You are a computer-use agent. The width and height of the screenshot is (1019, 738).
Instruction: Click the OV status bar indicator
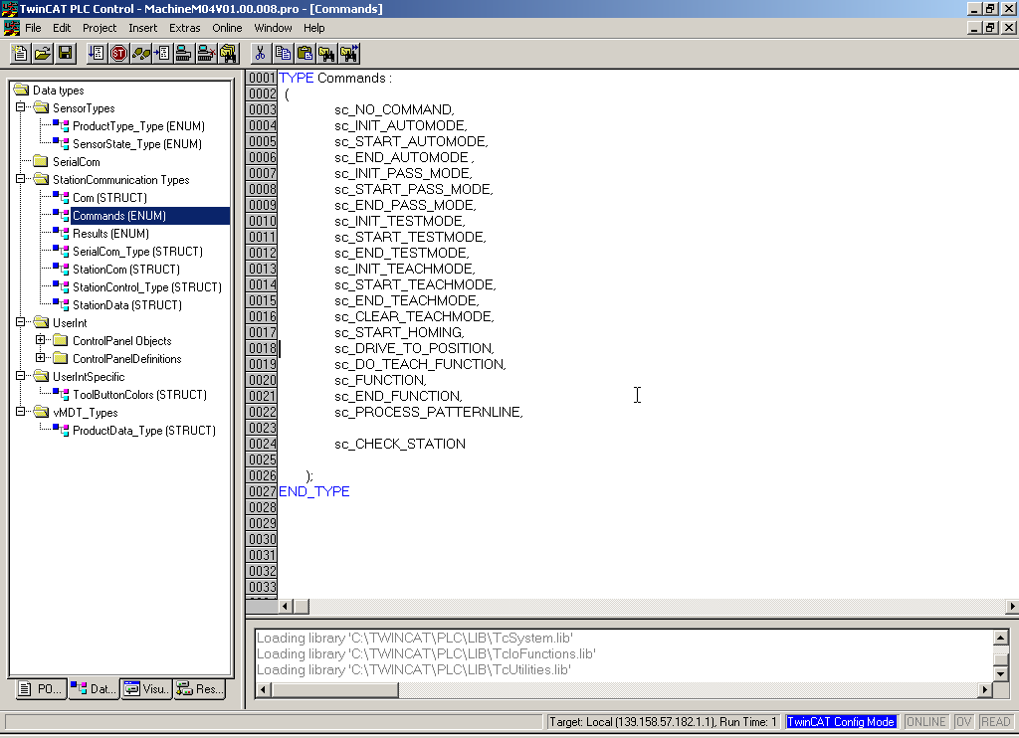coord(963,722)
